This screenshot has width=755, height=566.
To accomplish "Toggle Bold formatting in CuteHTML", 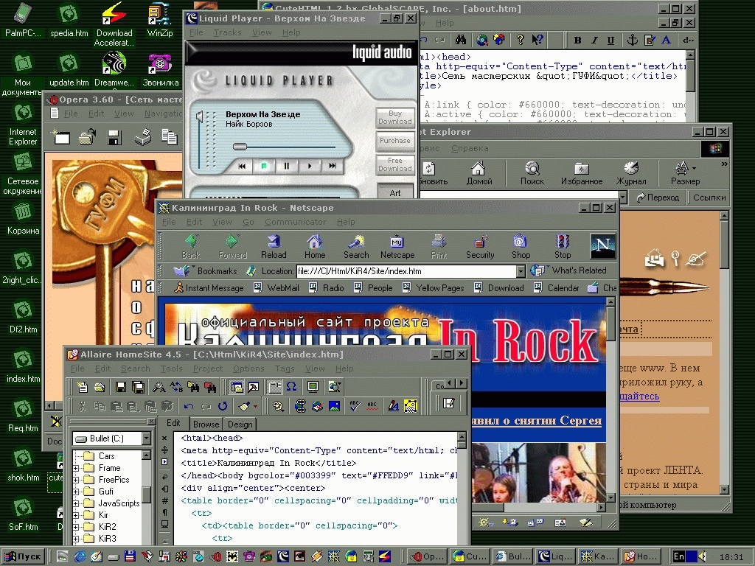I will pos(578,41).
